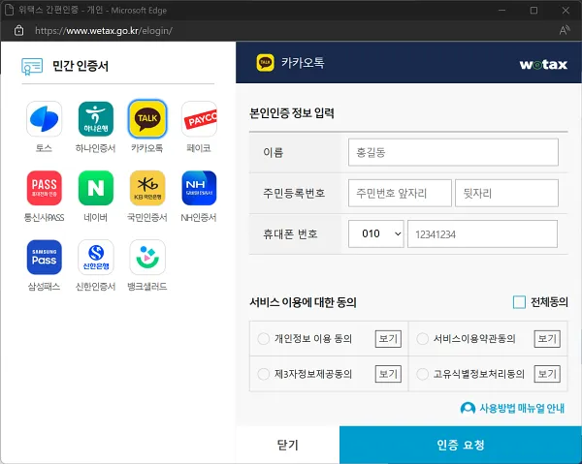Image resolution: width=582 pixels, height=464 pixels.
Task: Close the Edge window
Action: (x=566, y=10)
